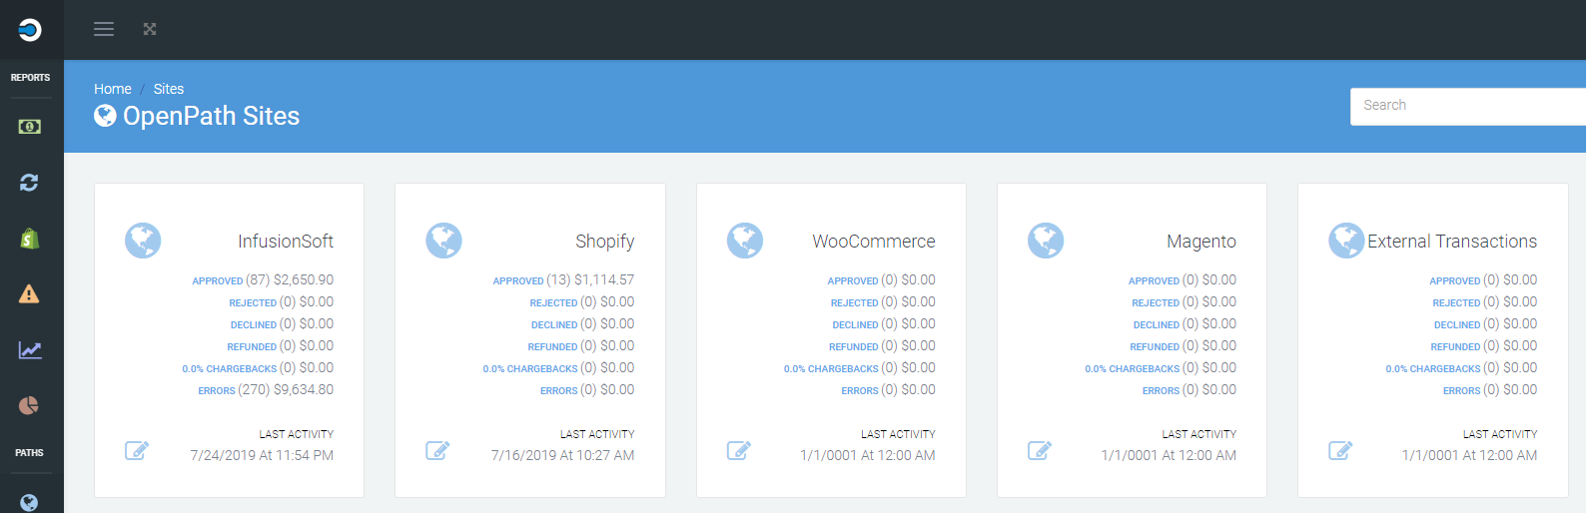Screen dimensions: 1586x513
Task: Click the $1,114.57 approved amount
Action: click(604, 280)
